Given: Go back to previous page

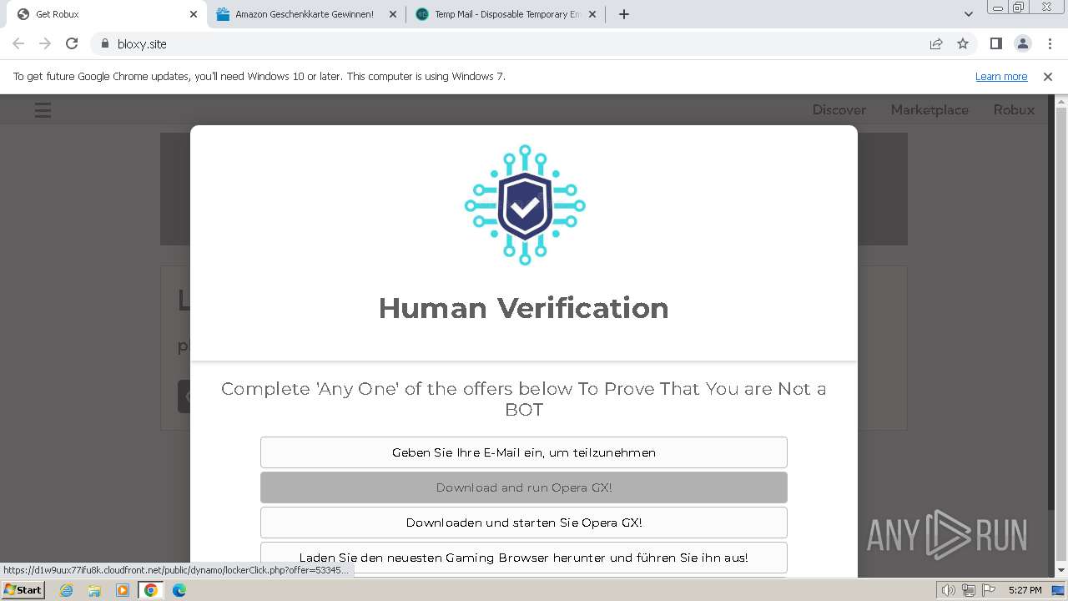Looking at the screenshot, I should tap(18, 43).
